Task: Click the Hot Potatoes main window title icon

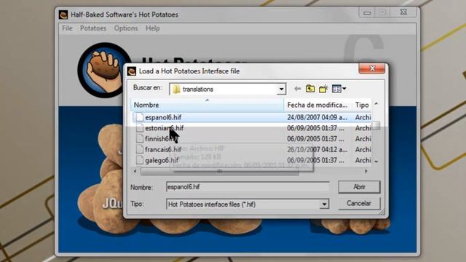Action: click(x=63, y=15)
